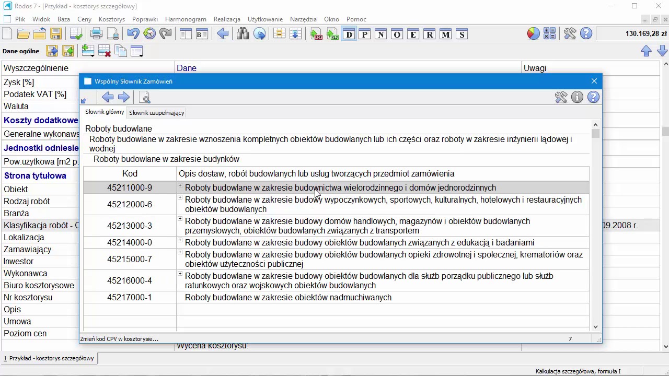
Task: Switch to the O view button
Action: 397,34
